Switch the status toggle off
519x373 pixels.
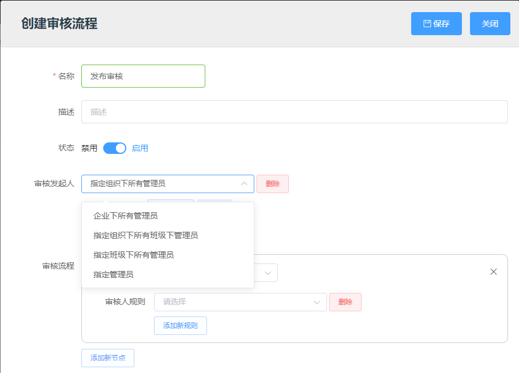[114, 148]
